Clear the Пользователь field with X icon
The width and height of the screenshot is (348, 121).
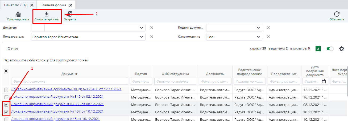[x=151, y=37]
